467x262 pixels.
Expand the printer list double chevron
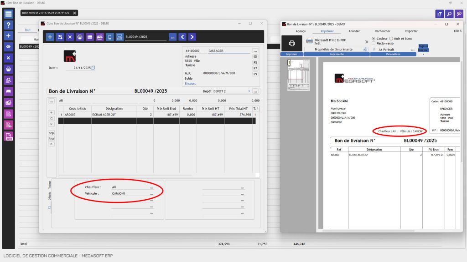(367, 41)
